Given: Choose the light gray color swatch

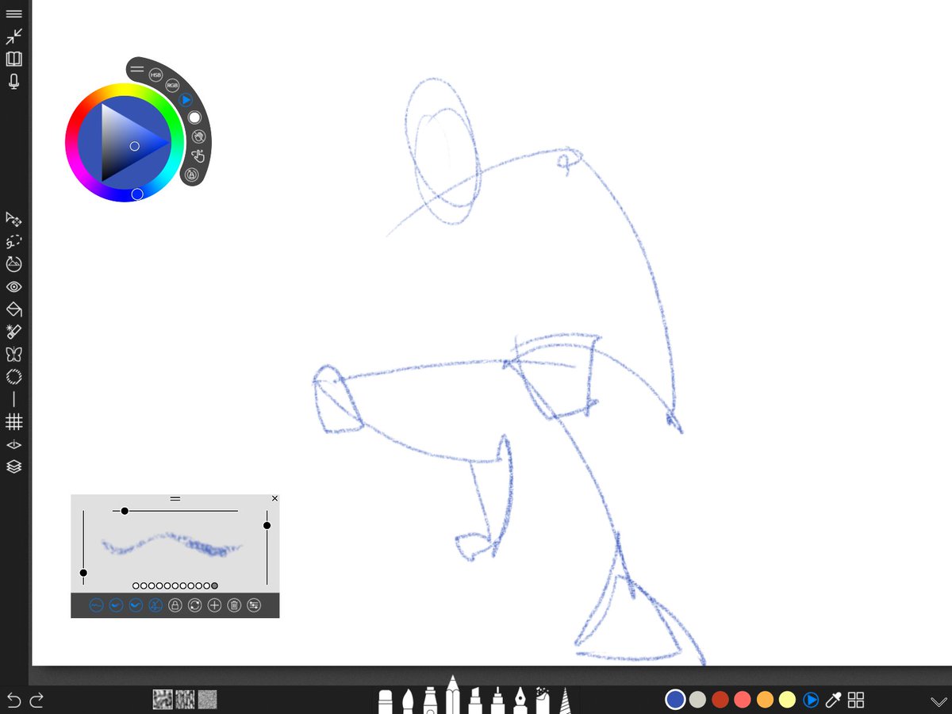Looking at the screenshot, I should point(697,699).
